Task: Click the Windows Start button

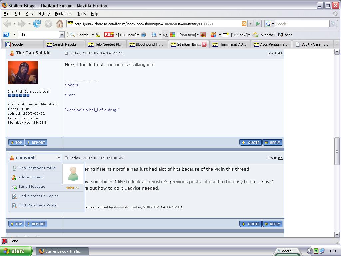Action: coord(16,251)
